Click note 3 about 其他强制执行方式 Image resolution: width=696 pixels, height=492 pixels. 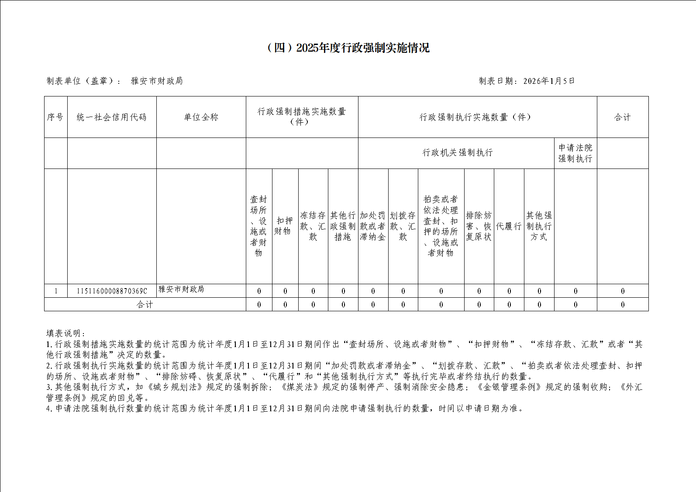[345, 392]
